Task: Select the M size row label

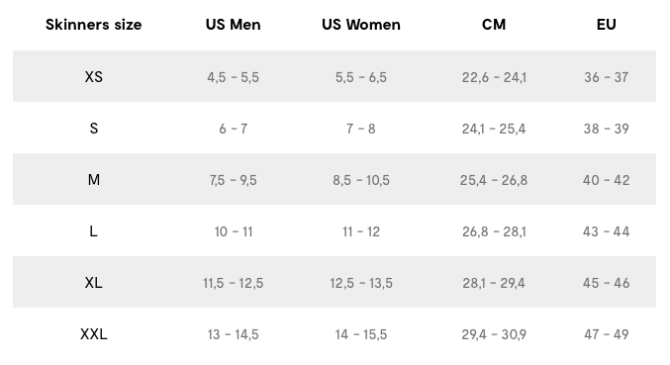Action: pyautogui.click(x=94, y=180)
